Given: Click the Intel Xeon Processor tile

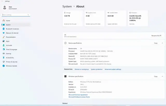Looking at the screenshot, I should click(138, 18).
